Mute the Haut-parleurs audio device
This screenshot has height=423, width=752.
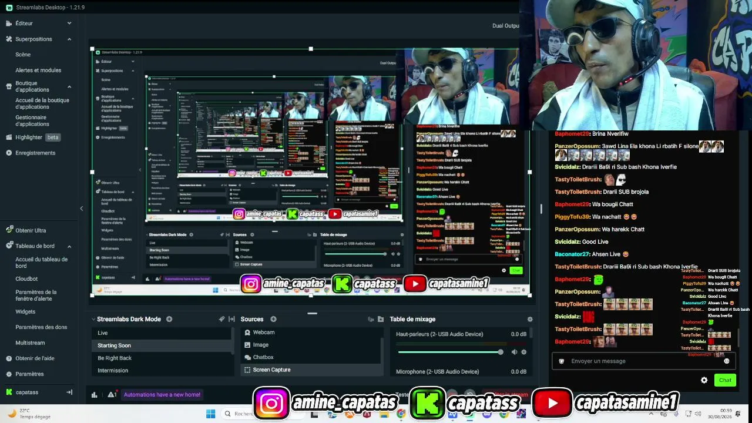(514, 352)
